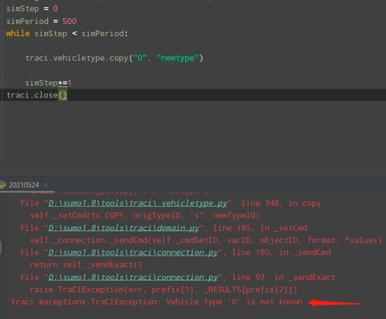Click the "newtype" string literal in copy call
The height and width of the screenshot is (319, 386).
[x=178, y=58]
